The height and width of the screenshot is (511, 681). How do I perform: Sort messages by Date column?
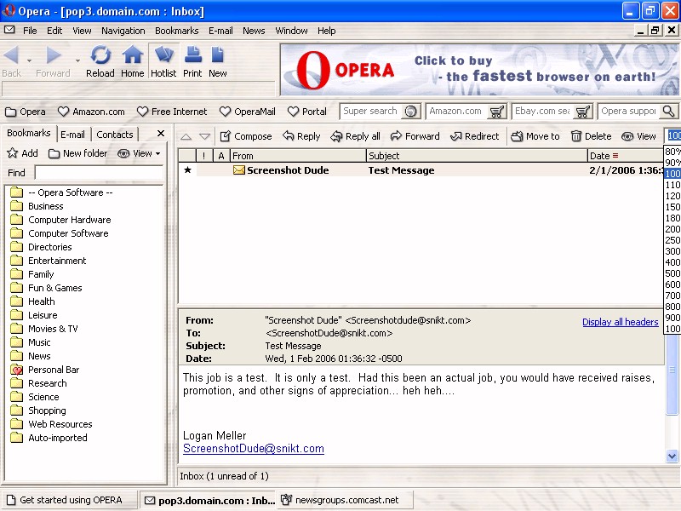[x=626, y=156]
